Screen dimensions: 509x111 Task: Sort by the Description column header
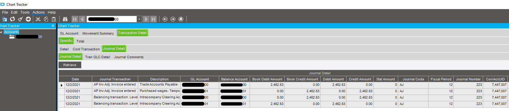(159, 79)
